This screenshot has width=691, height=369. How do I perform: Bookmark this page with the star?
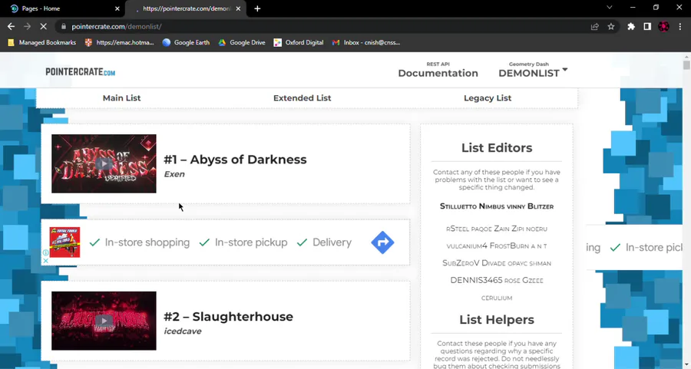[x=611, y=26]
